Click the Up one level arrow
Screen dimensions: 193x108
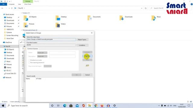click(12, 8)
